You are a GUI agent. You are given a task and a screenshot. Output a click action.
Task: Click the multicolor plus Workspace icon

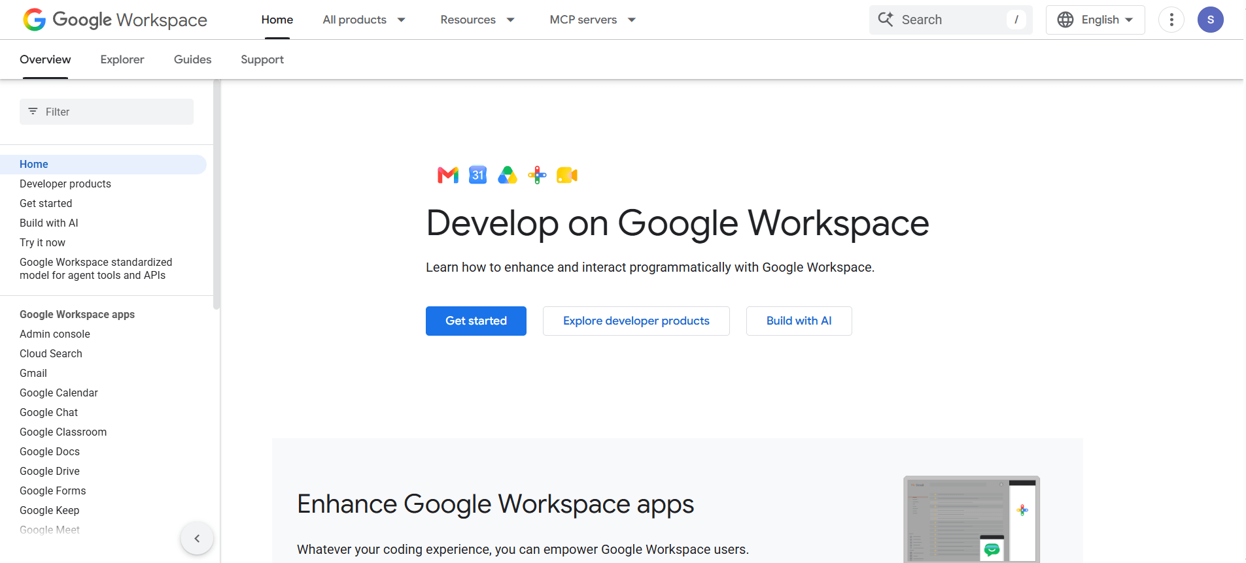click(x=537, y=175)
